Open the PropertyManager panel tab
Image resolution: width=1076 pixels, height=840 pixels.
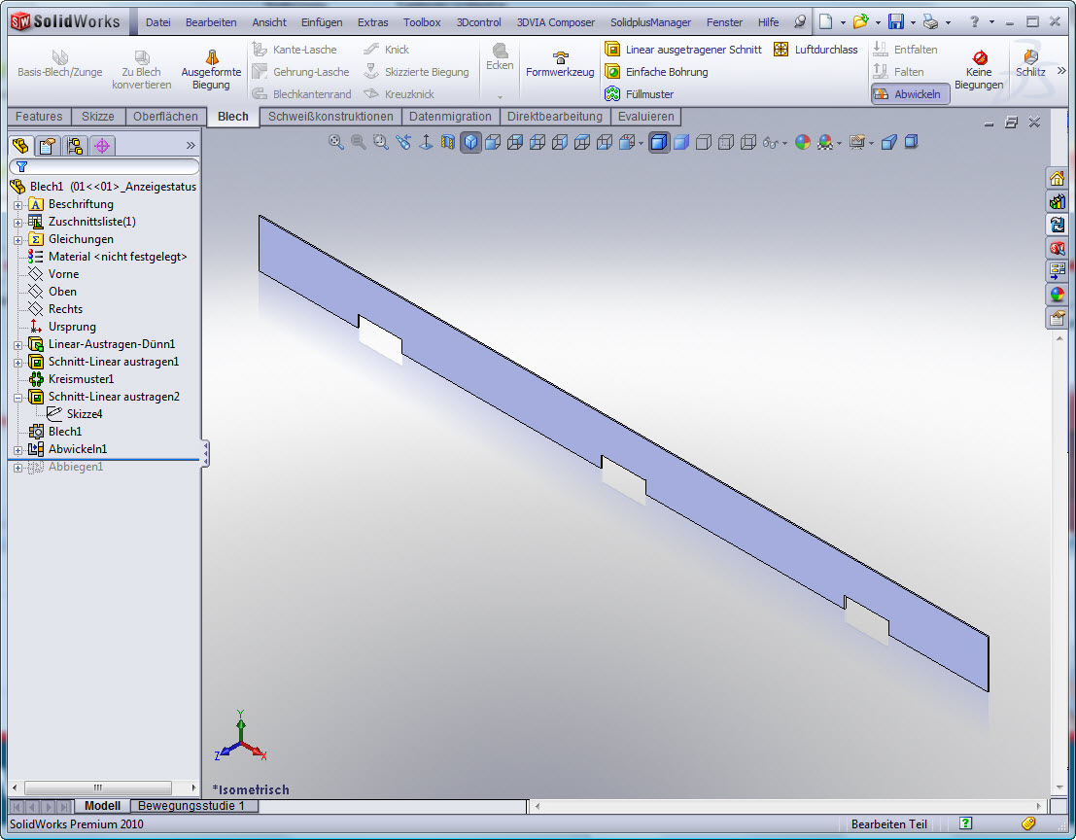[47, 147]
